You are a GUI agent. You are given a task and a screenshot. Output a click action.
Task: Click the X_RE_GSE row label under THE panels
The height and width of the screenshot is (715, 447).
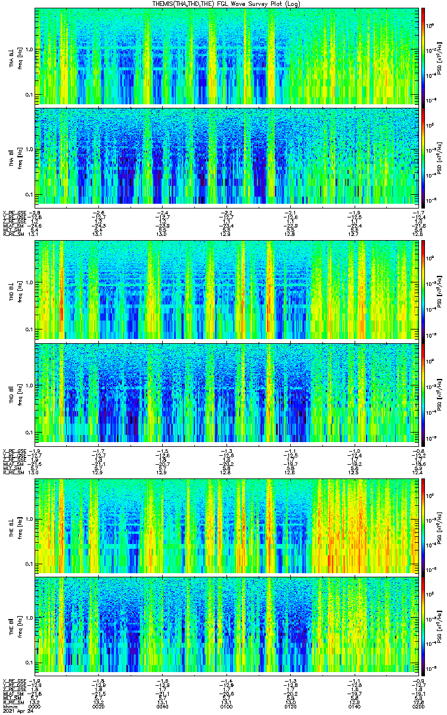15,681
